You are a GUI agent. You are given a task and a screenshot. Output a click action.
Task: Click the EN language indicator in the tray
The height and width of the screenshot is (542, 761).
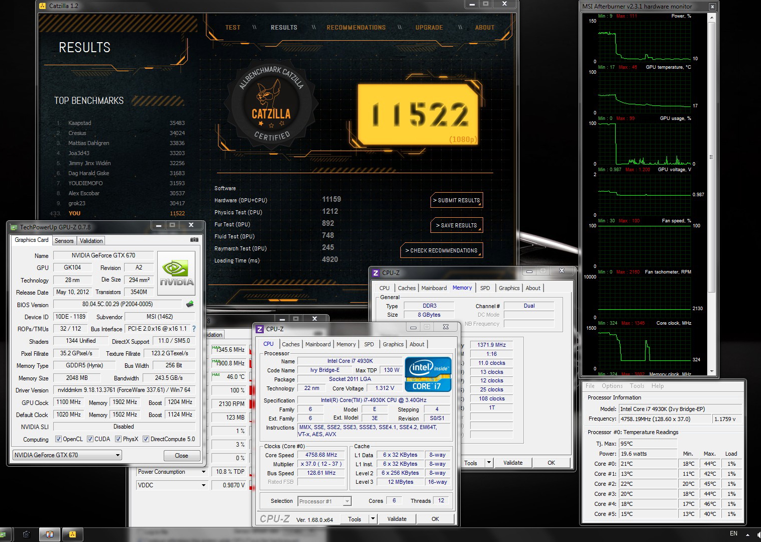coord(733,533)
